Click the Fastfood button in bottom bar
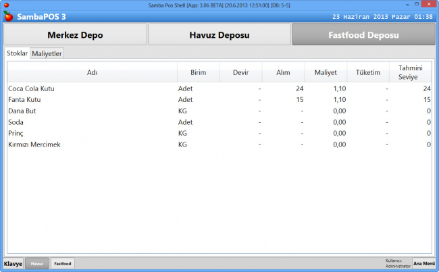The height and width of the screenshot is (272, 439). coord(63,264)
